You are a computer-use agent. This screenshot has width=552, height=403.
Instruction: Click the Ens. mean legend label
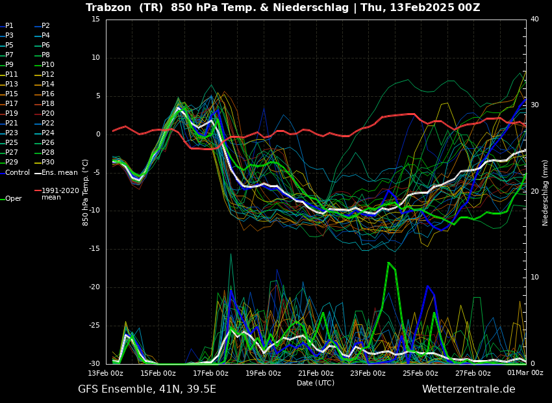pos(60,173)
